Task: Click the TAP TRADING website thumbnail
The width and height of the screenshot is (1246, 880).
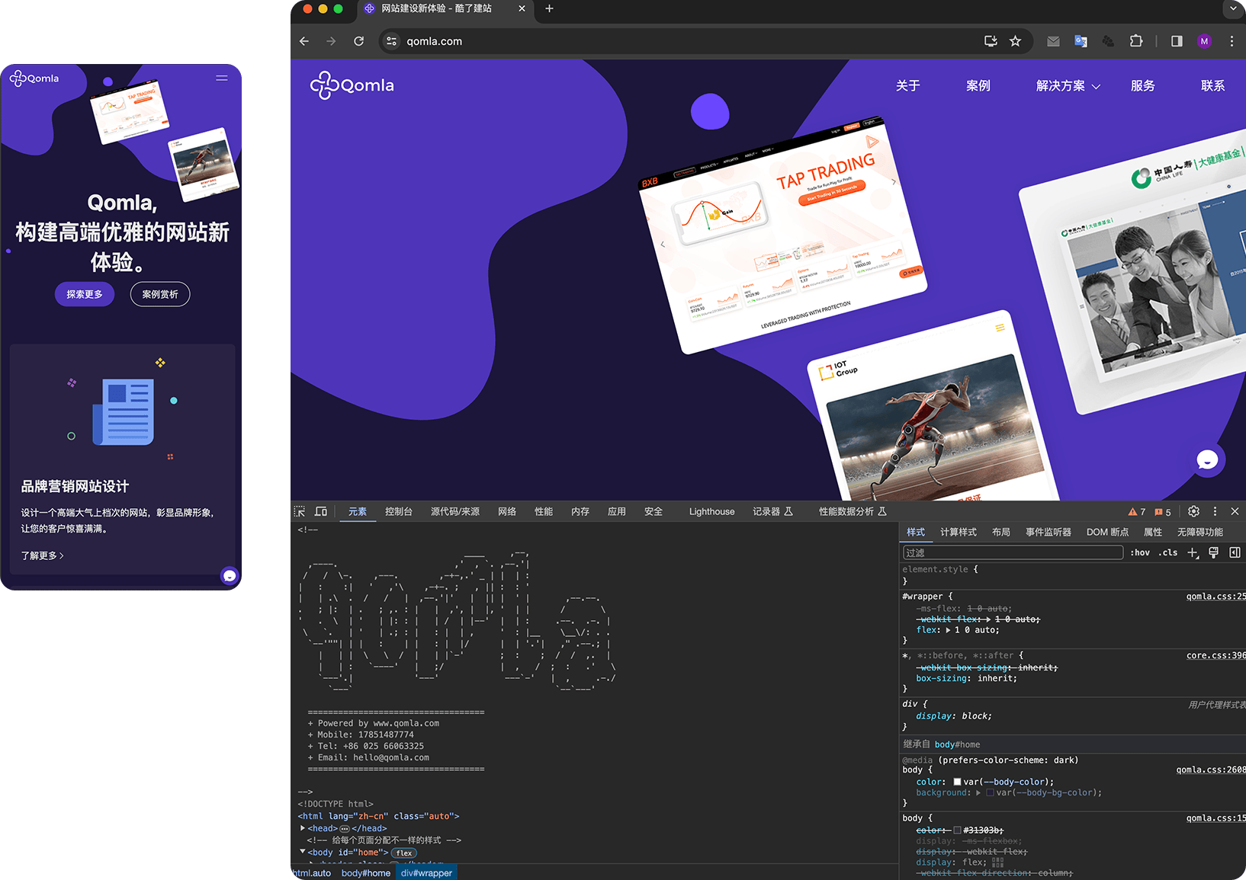Action: coord(783,235)
